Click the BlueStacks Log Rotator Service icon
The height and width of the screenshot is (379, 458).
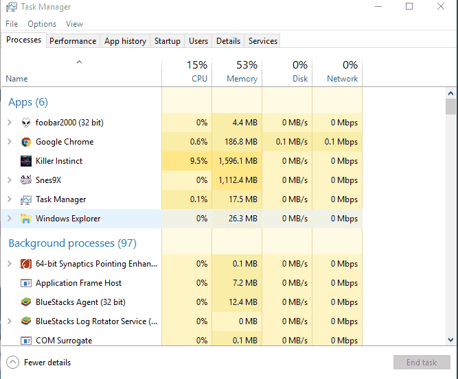coord(26,321)
